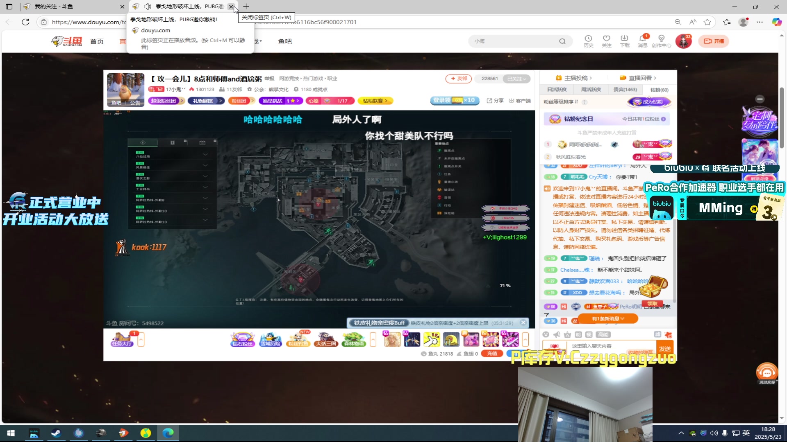Switch to the 周活跃度 tab

(591, 90)
